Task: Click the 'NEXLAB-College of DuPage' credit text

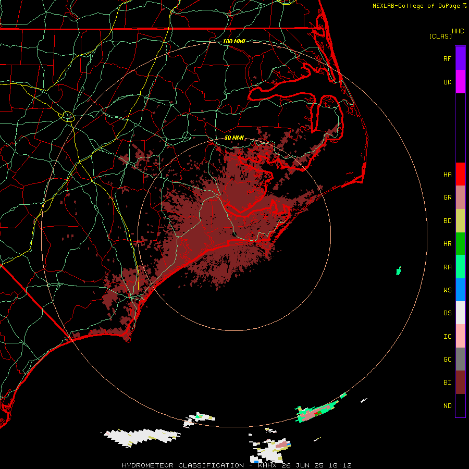Action: click(416, 6)
